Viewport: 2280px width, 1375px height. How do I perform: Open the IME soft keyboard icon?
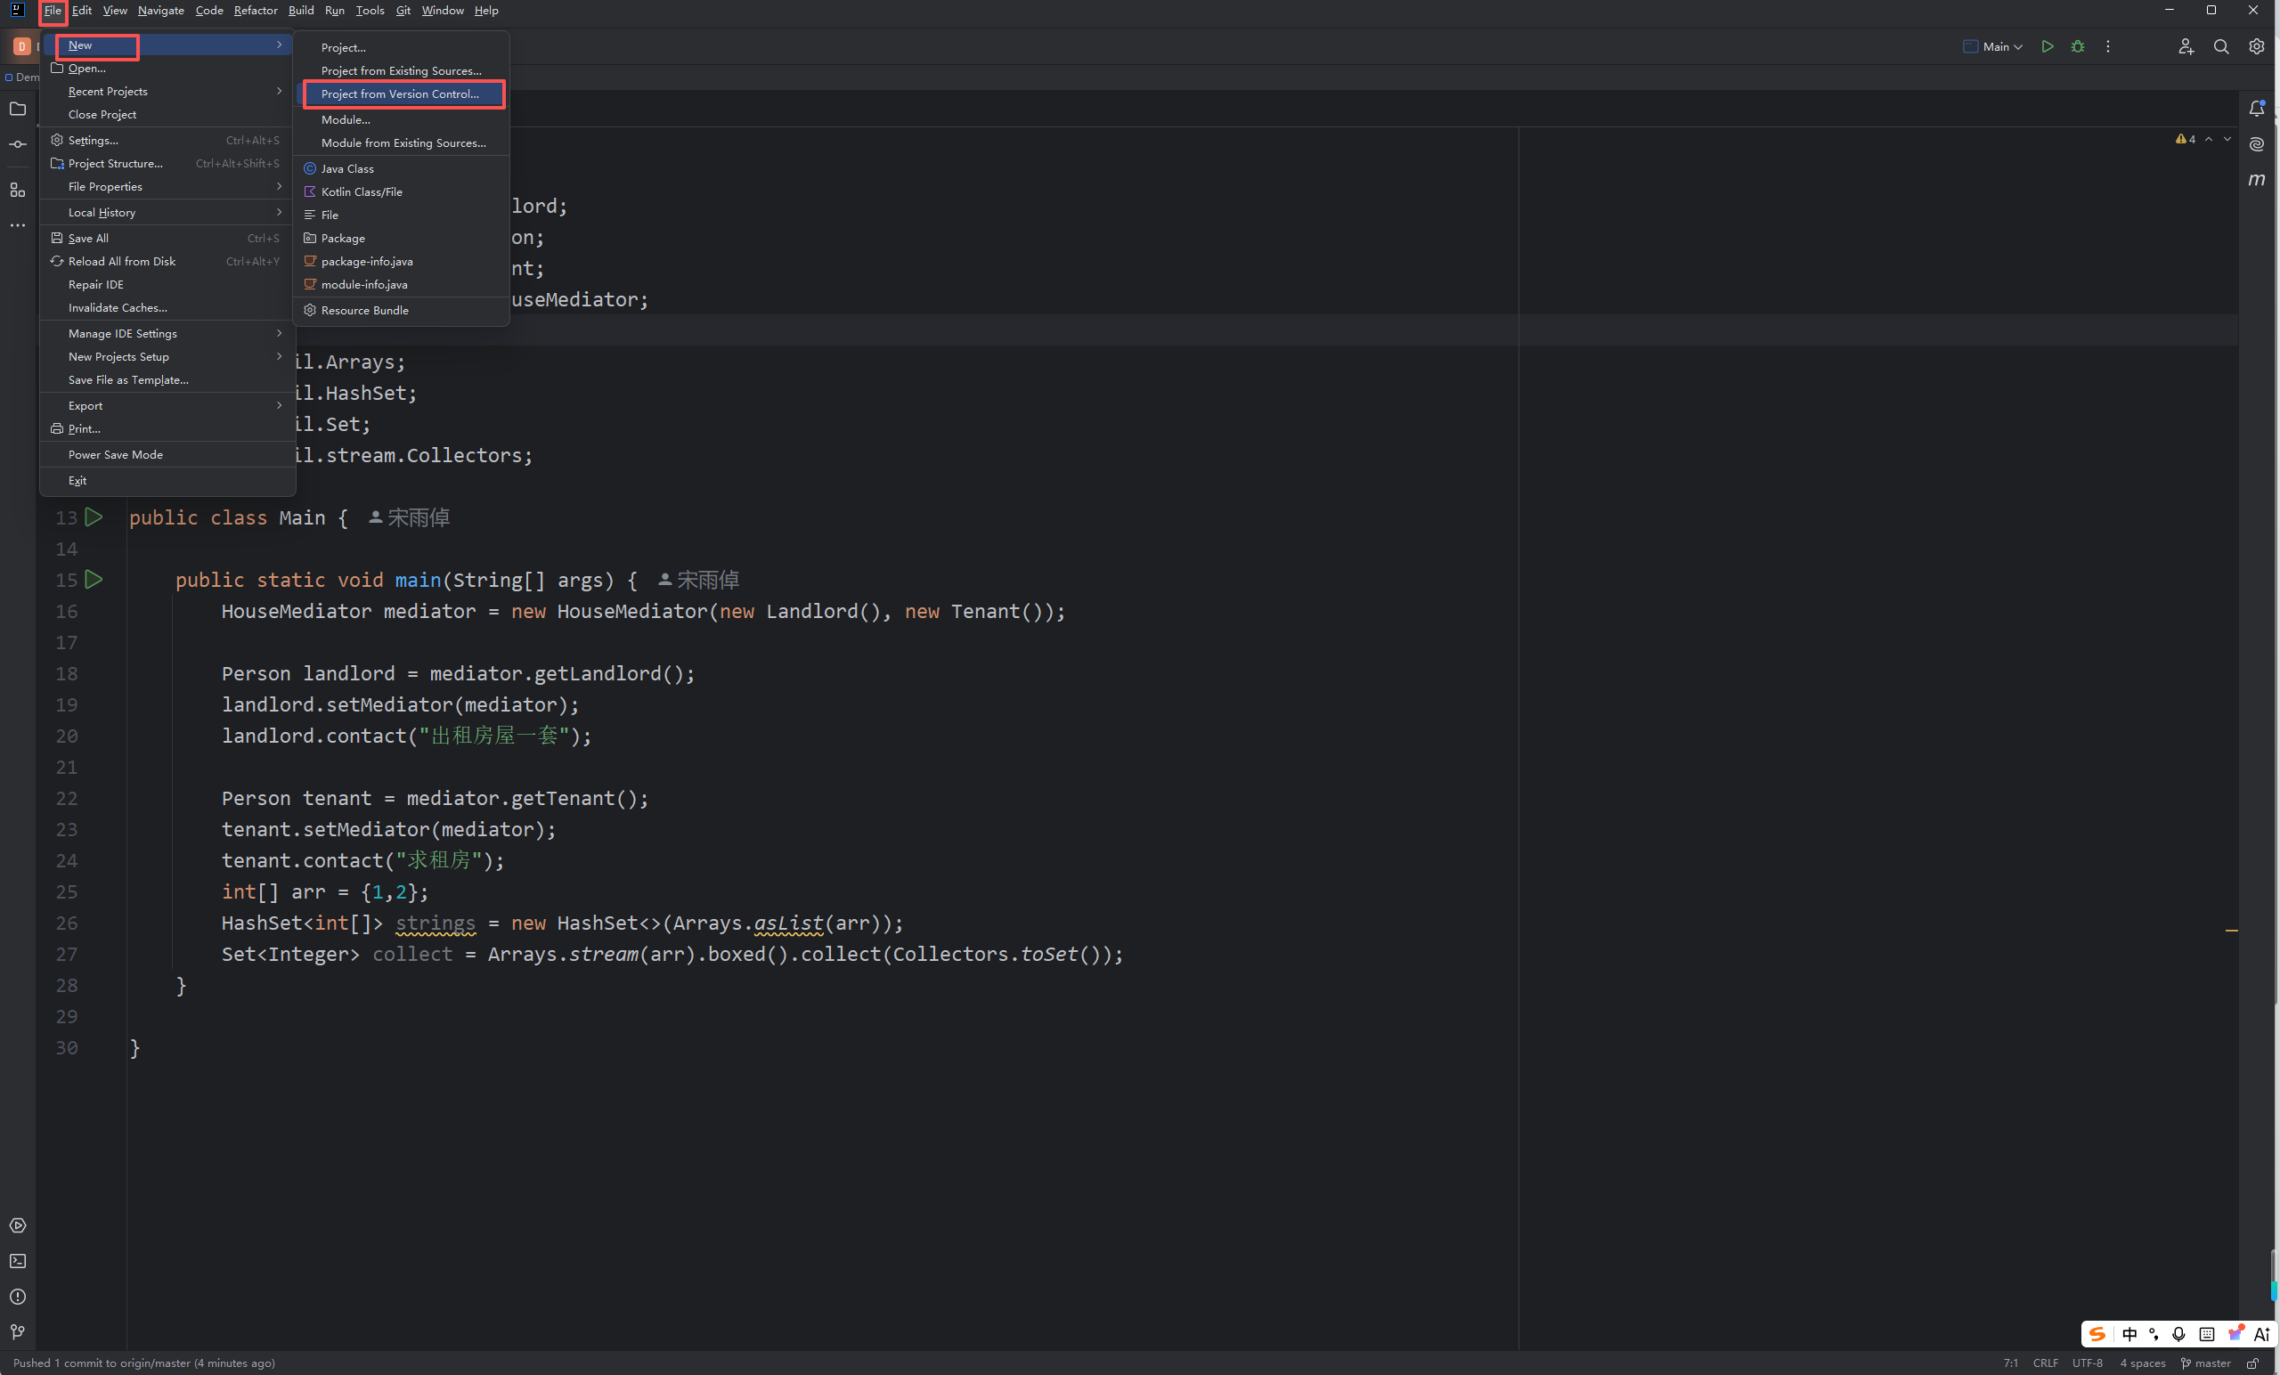[x=2206, y=1333]
